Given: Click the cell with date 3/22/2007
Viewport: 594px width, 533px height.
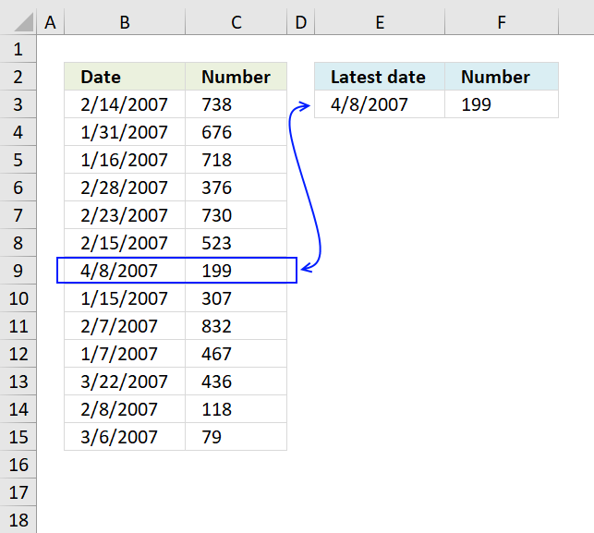Looking at the screenshot, I should pos(125,382).
